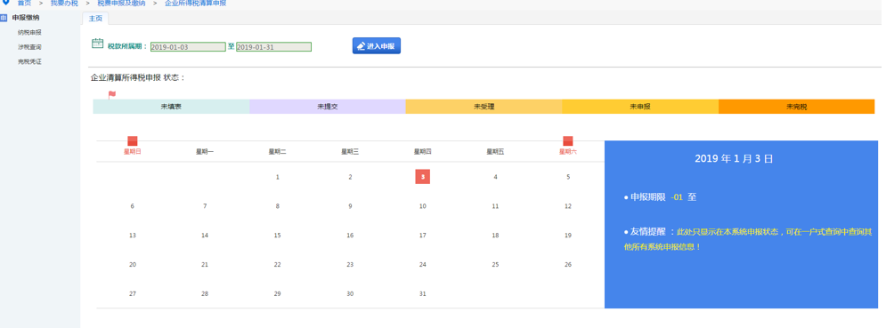Select calendar day 26
The image size is (886, 328).
click(568, 264)
